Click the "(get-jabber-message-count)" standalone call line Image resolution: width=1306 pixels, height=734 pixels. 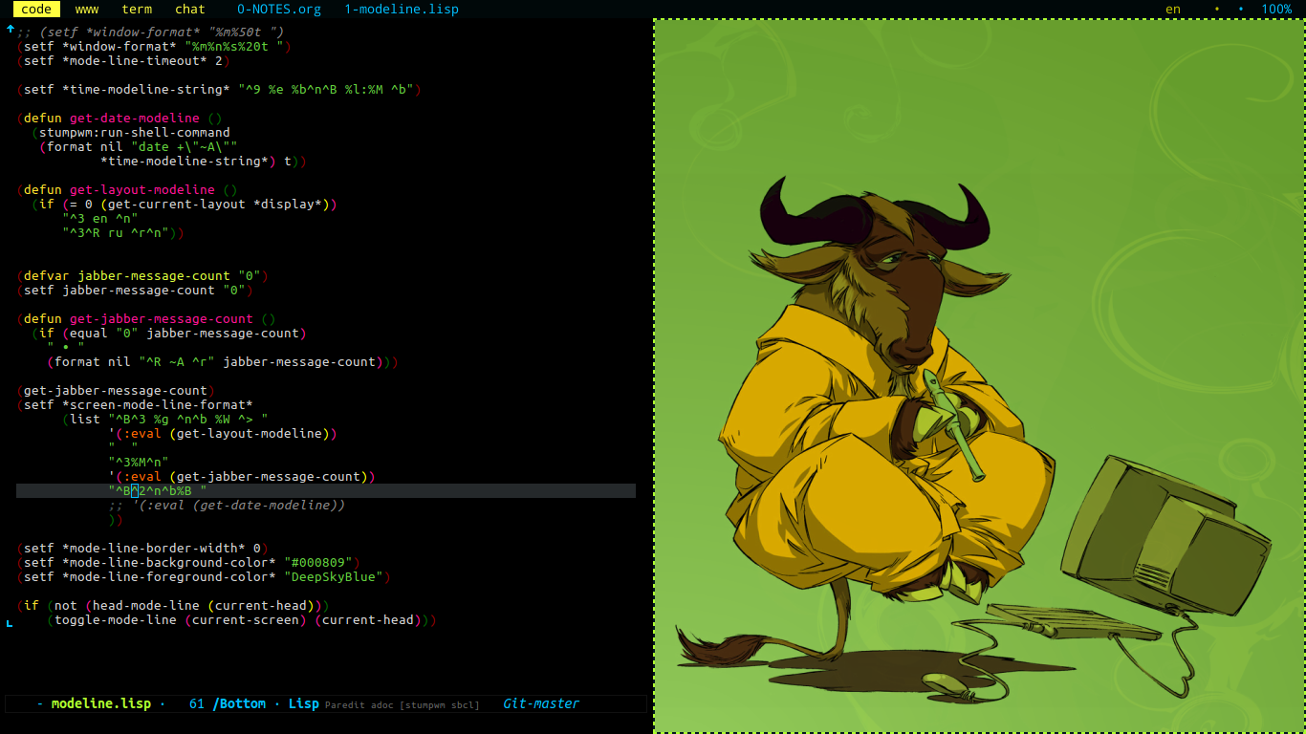(x=116, y=390)
